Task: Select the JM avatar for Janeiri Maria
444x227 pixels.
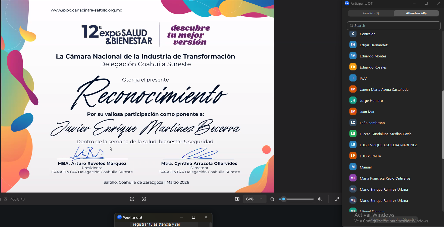Action: 353,89
